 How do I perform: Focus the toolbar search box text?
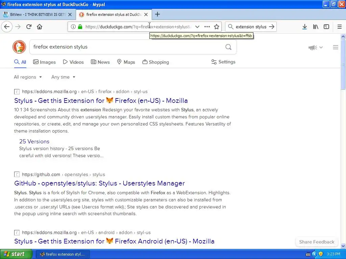pyautogui.click(x=251, y=27)
